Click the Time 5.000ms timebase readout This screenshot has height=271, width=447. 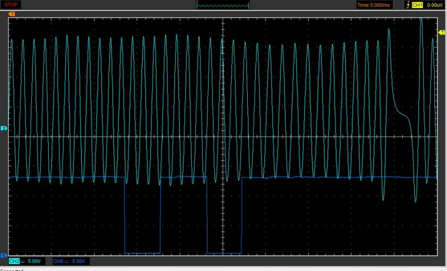[373, 5]
